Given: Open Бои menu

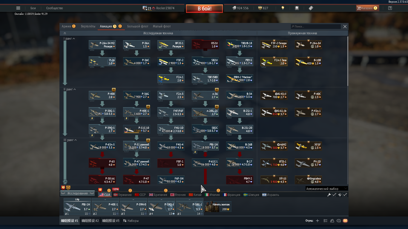Looking at the screenshot, I should tap(33, 8).
